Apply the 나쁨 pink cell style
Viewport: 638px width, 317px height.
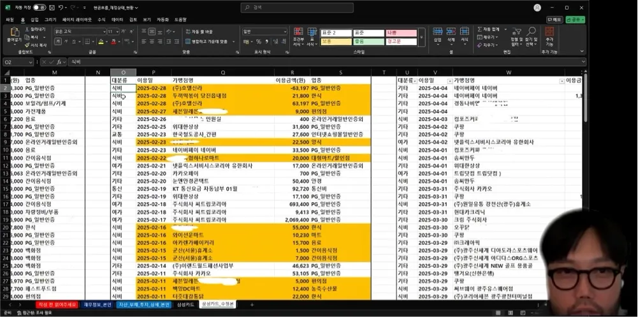[x=401, y=33]
